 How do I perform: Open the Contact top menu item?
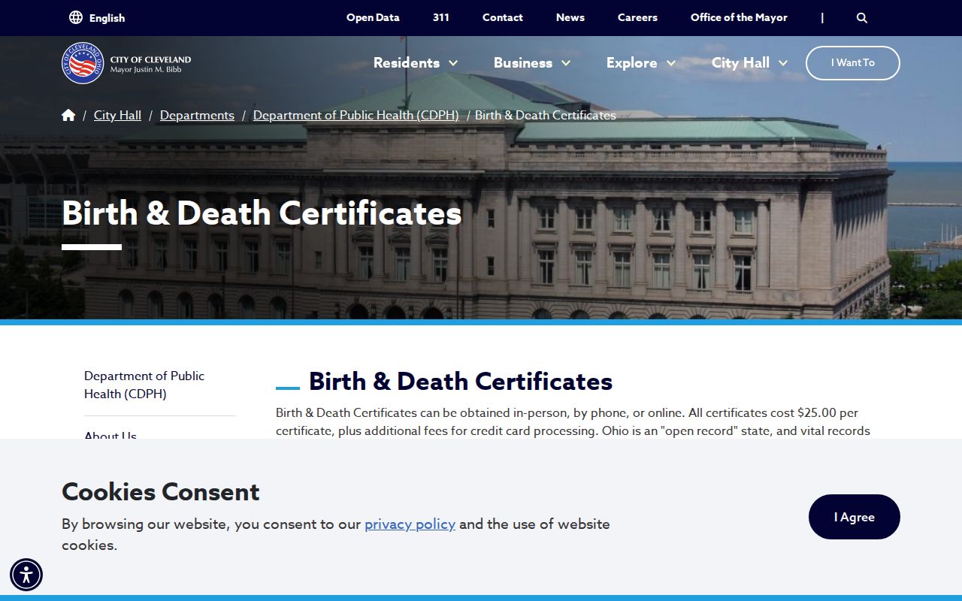pos(503,17)
